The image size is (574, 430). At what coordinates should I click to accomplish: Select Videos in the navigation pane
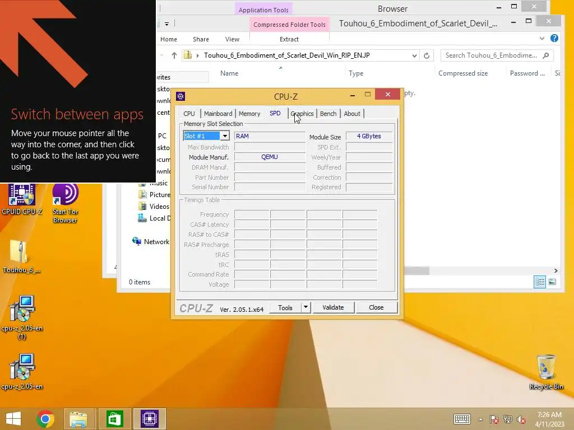(x=154, y=207)
